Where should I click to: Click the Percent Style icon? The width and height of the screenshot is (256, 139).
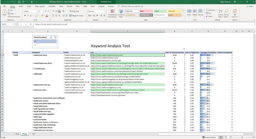94,16
